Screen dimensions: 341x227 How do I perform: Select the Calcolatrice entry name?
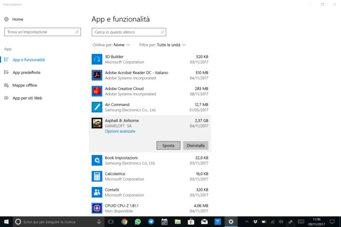pos(115,174)
